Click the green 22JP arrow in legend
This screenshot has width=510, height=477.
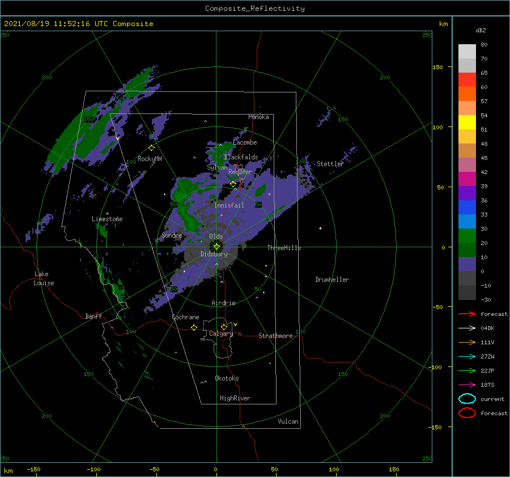click(x=467, y=370)
